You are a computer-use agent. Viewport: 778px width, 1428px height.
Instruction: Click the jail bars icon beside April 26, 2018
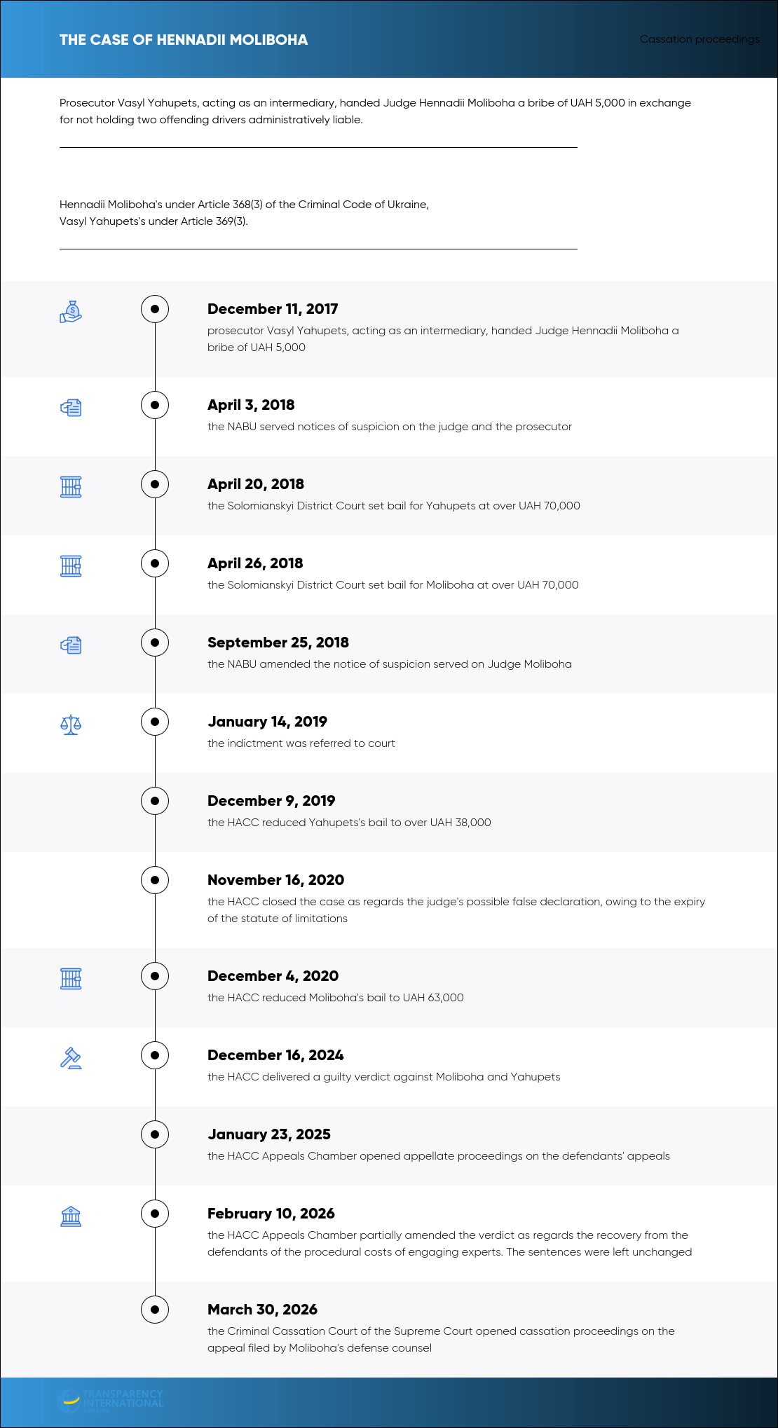71,565
